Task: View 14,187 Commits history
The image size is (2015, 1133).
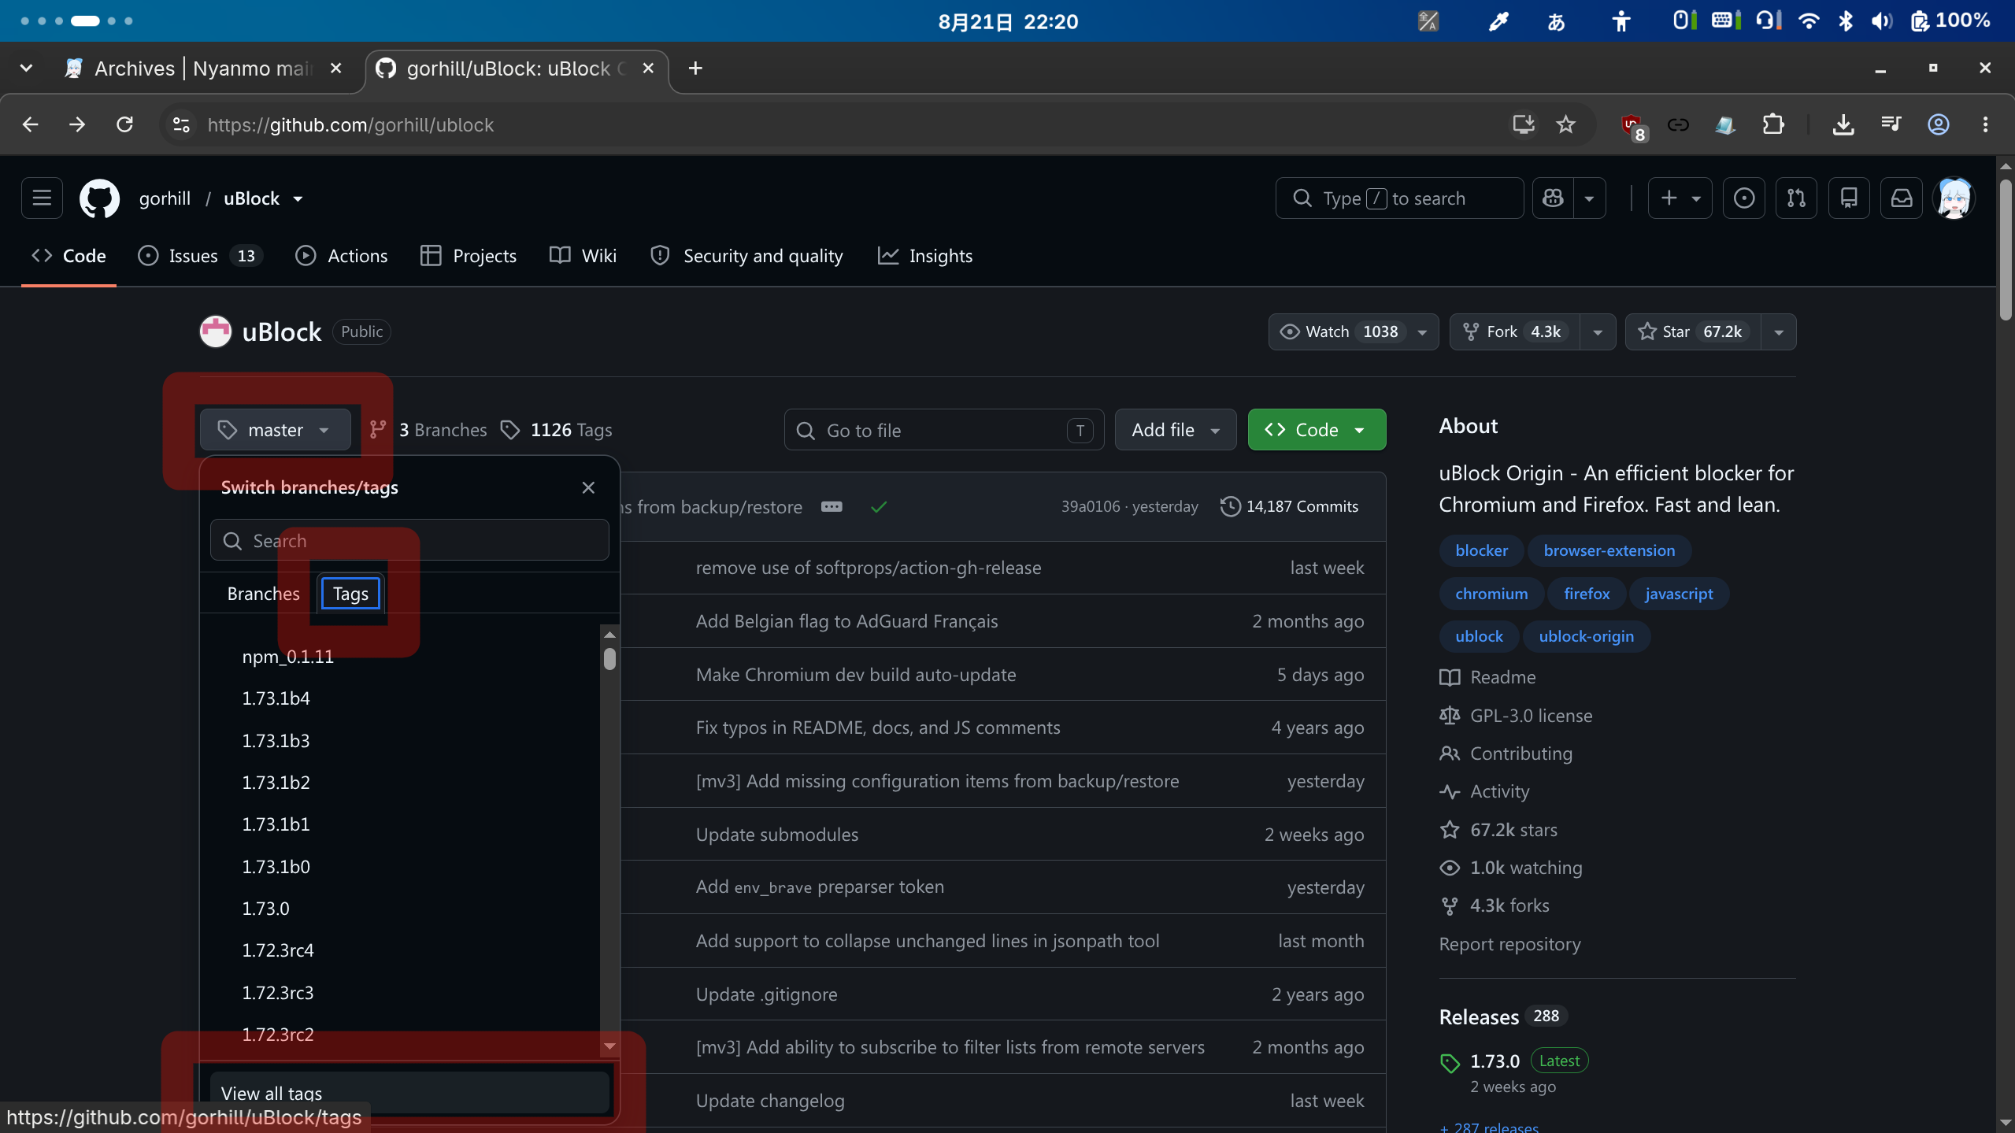Action: [x=1290, y=506]
